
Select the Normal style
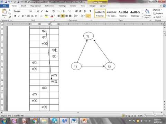coord(100,13)
